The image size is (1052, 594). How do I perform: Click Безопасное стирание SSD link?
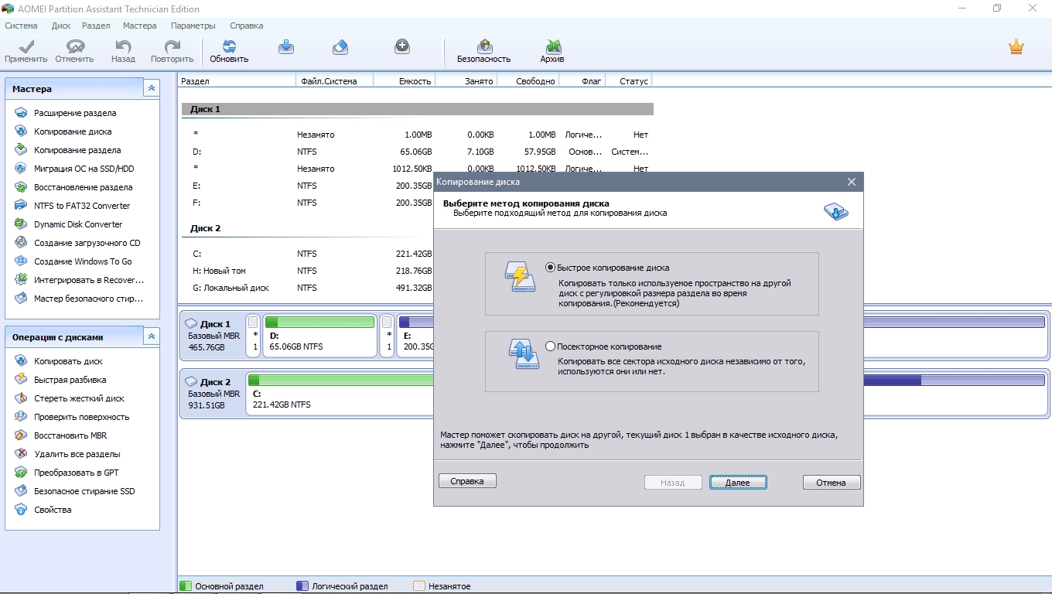(x=84, y=491)
